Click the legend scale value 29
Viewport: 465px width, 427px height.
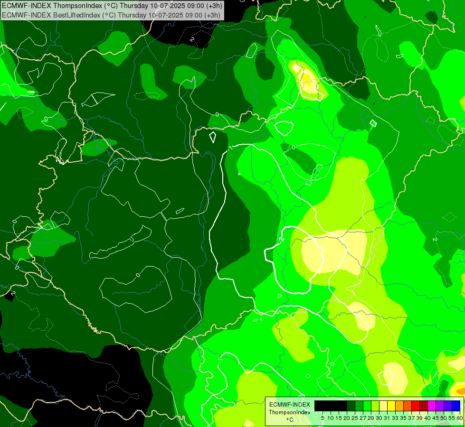371,418
